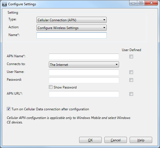The height and width of the screenshot is (148, 160).
Task: Click the APN Name* input field
Action: click(x=84, y=57)
